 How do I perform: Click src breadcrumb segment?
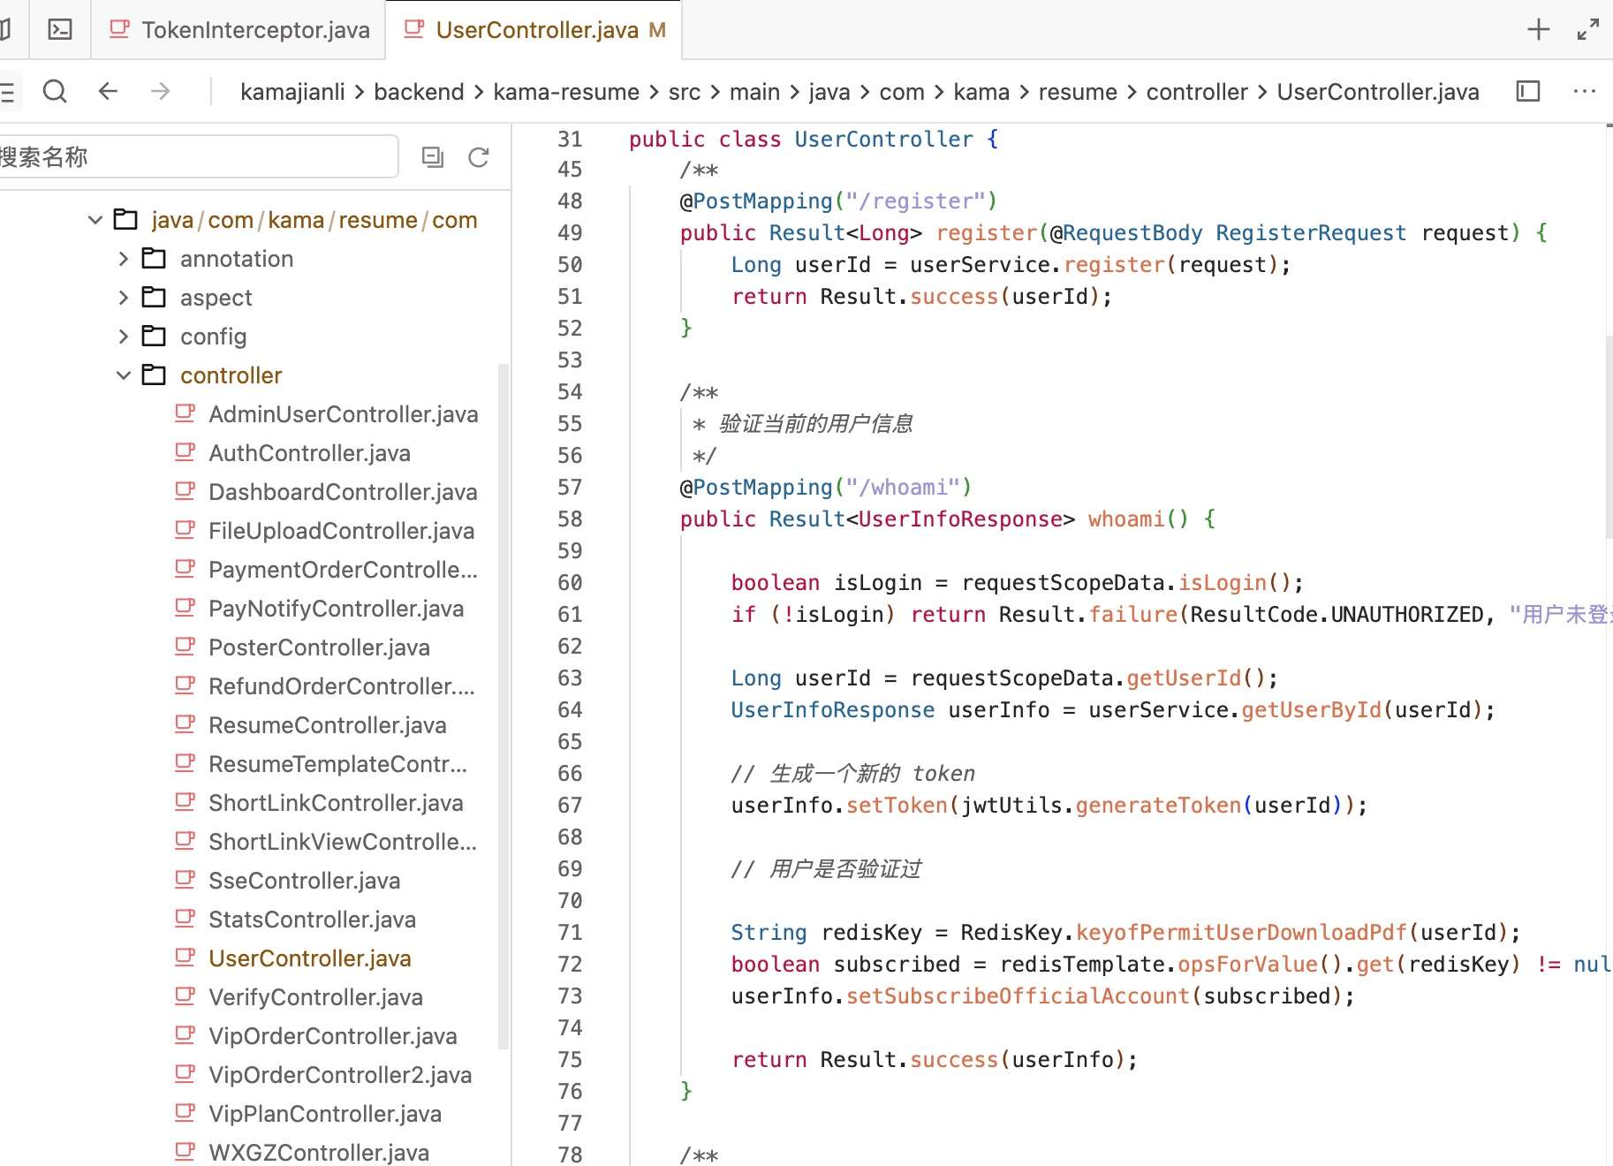pyautogui.click(x=685, y=92)
